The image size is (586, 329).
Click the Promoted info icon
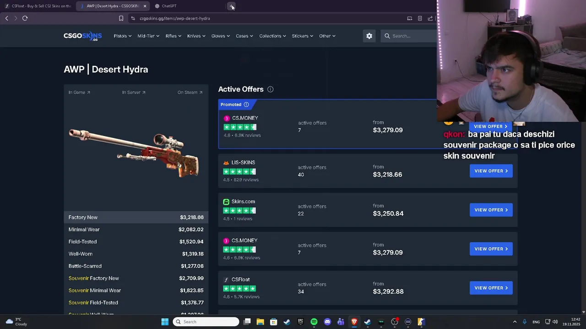click(x=246, y=105)
